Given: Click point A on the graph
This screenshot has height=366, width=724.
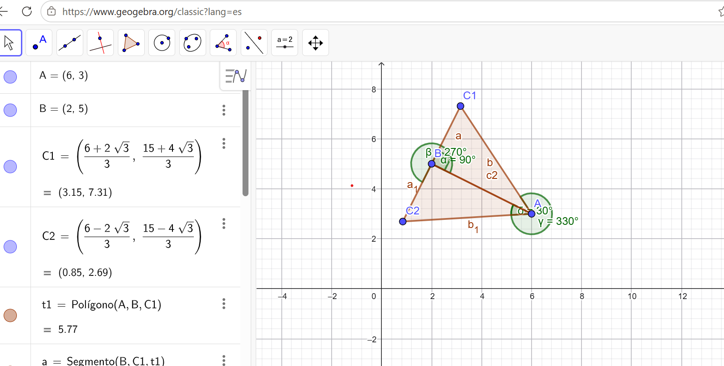Looking at the screenshot, I should (532, 213).
